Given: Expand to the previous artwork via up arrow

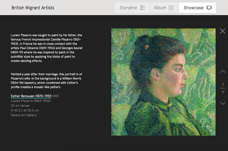Looking at the screenshot, I should (x=222, y=71).
